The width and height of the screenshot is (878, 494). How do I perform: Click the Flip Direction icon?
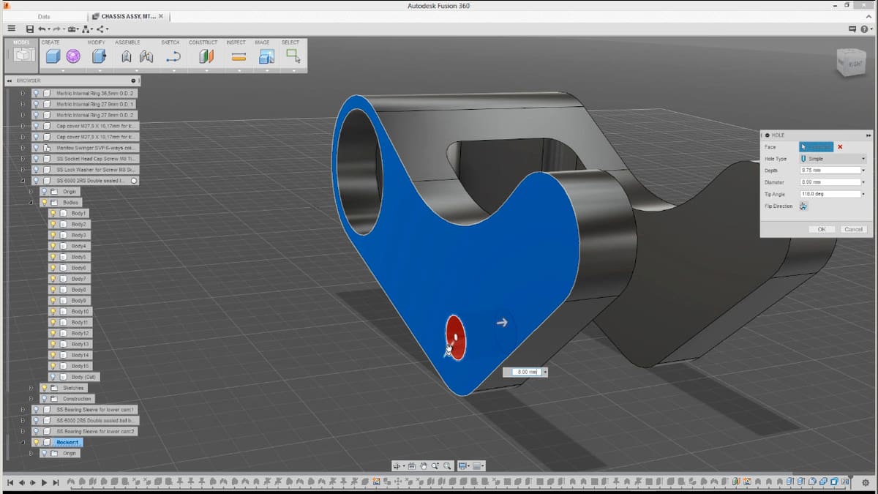click(x=804, y=206)
